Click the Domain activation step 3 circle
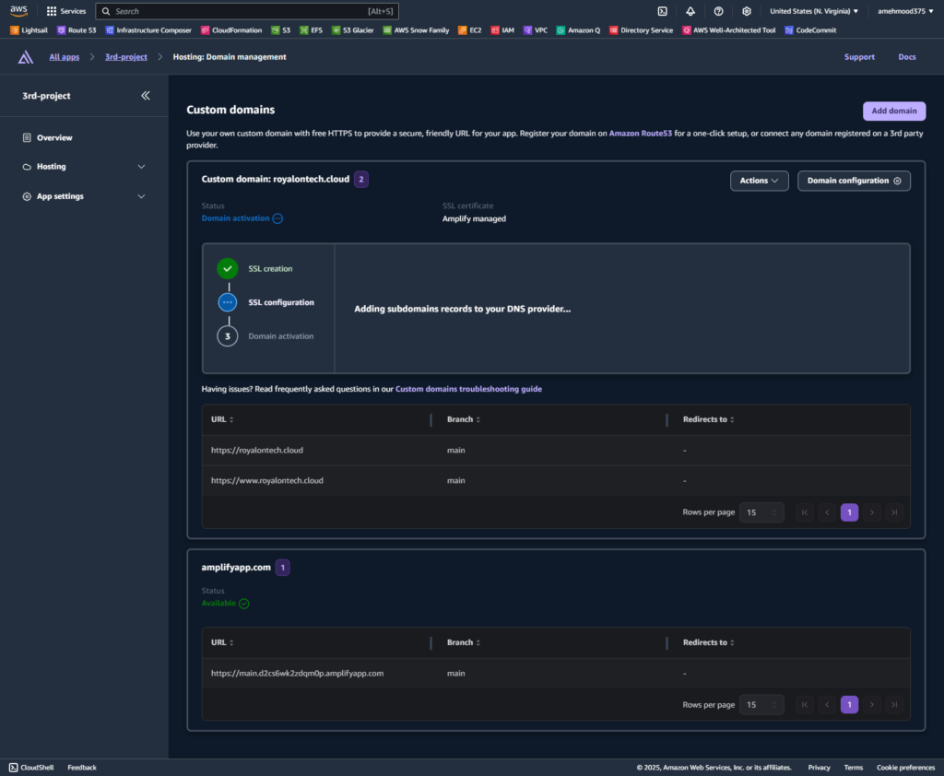Image resolution: width=944 pixels, height=776 pixels. tap(228, 335)
